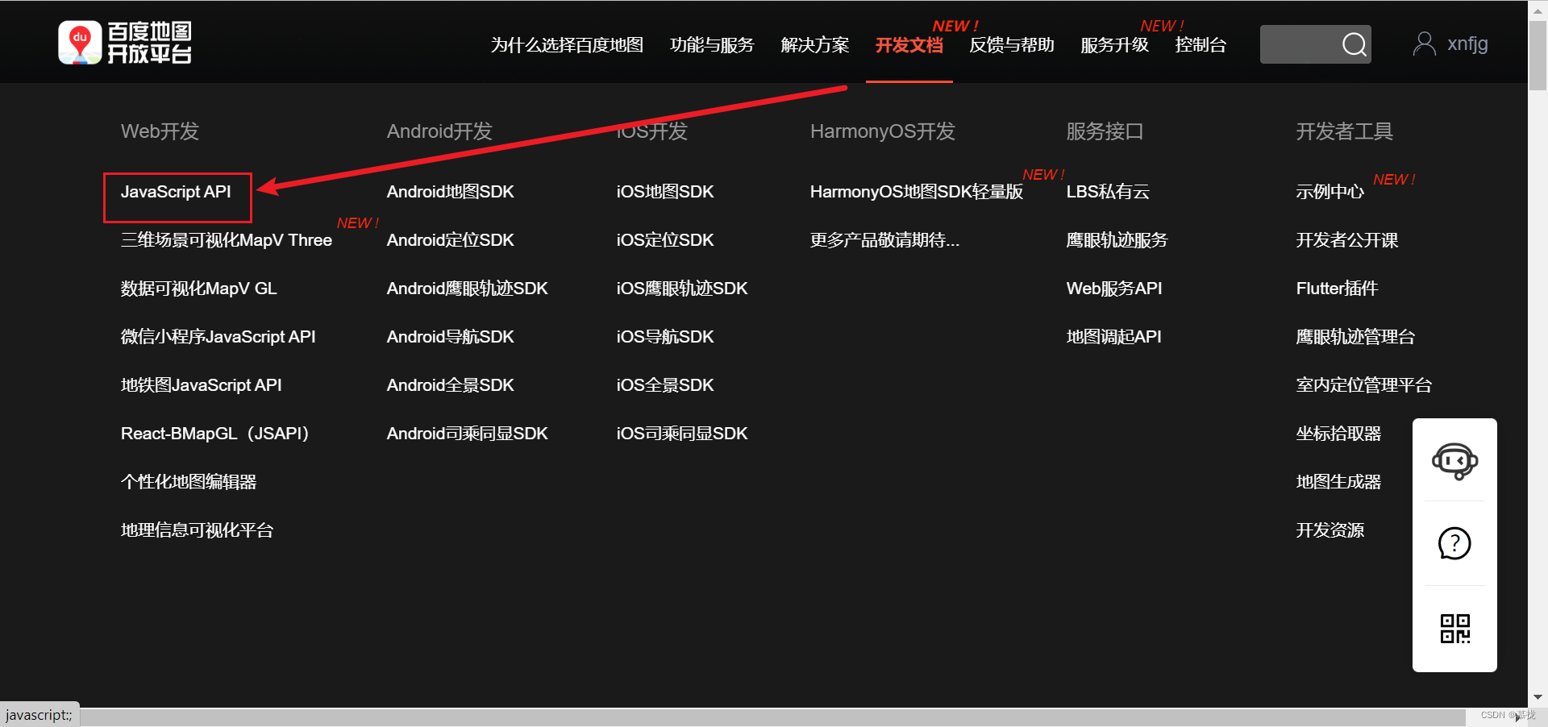
Task: Show the QR code icon
Action: 1454,629
